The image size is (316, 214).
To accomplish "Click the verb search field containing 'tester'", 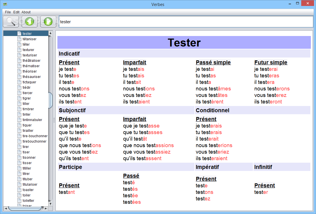I will click(186, 22).
